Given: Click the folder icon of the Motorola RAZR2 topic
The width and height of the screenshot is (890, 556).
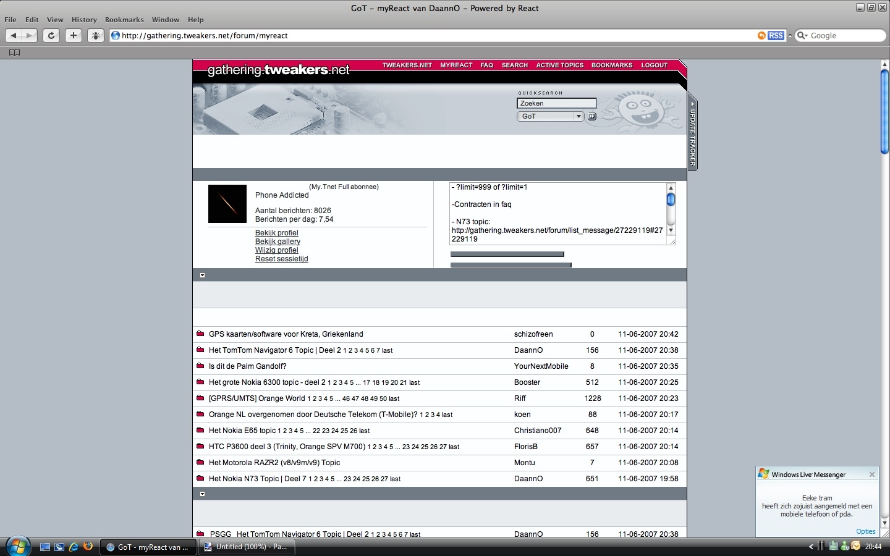Looking at the screenshot, I should click(200, 462).
